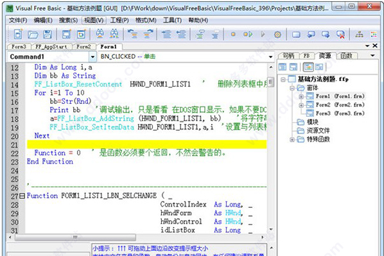Viewport: 384px width, 256px height.
Task: Click the blank rectangle window toolbar icon
Action: point(296,35)
